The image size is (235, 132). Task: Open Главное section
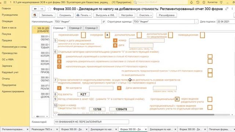pyautogui.click(x=6, y=8)
